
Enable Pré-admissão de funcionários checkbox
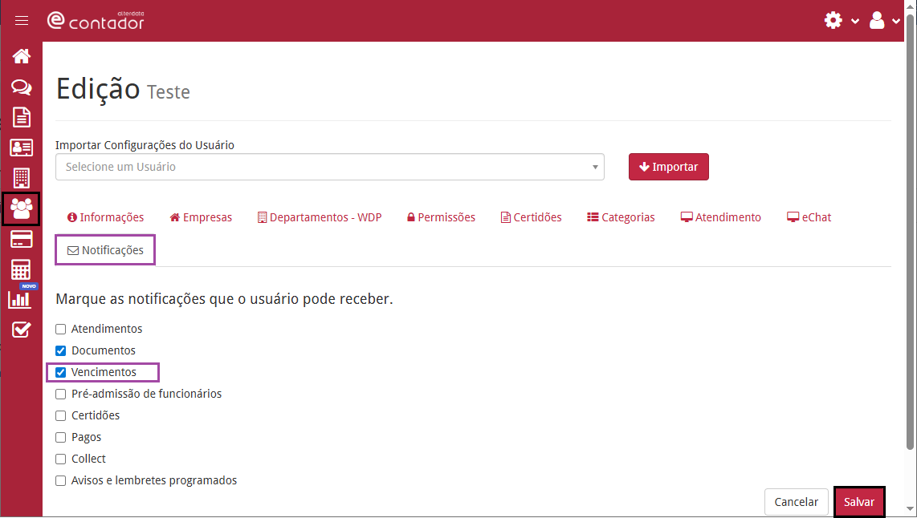pyautogui.click(x=61, y=395)
